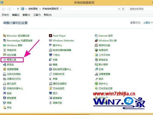Expand chevron after 控制面板 in breadcrumb
The width and height of the screenshot is (153, 115).
[40, 9]
